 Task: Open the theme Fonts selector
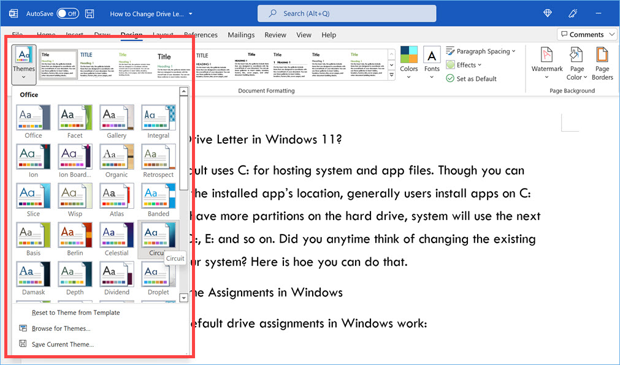tap(432, 61)
